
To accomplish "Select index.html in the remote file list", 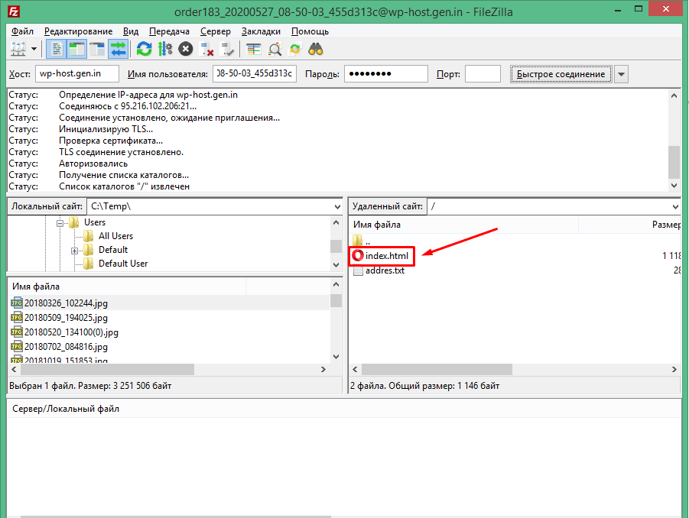I will click(387, 256).
